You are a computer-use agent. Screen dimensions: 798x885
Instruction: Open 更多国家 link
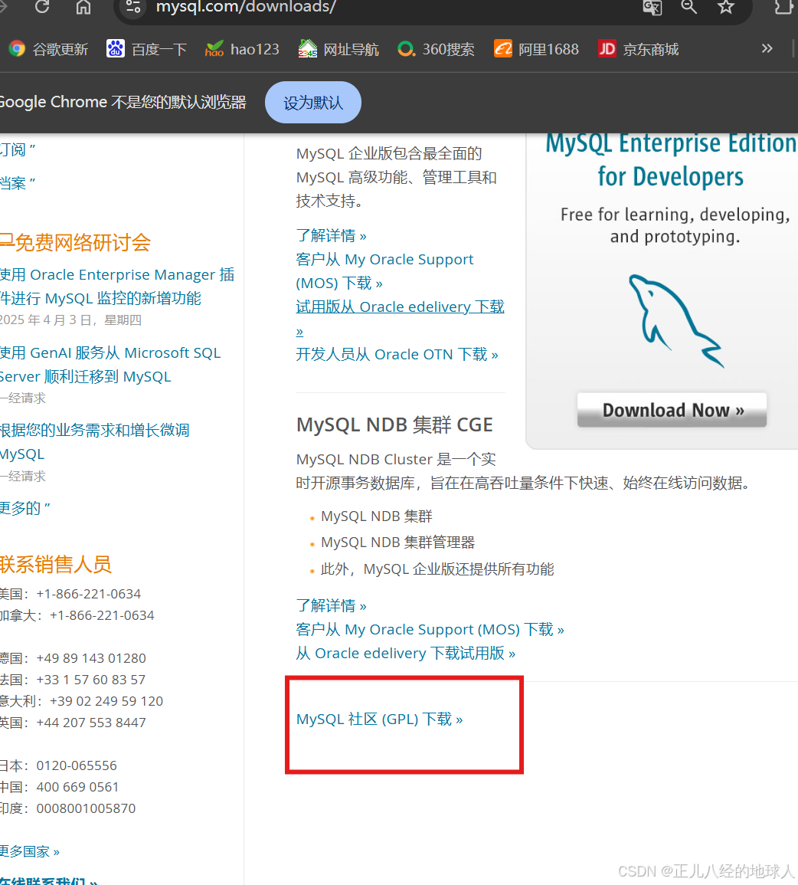point(29,851)
